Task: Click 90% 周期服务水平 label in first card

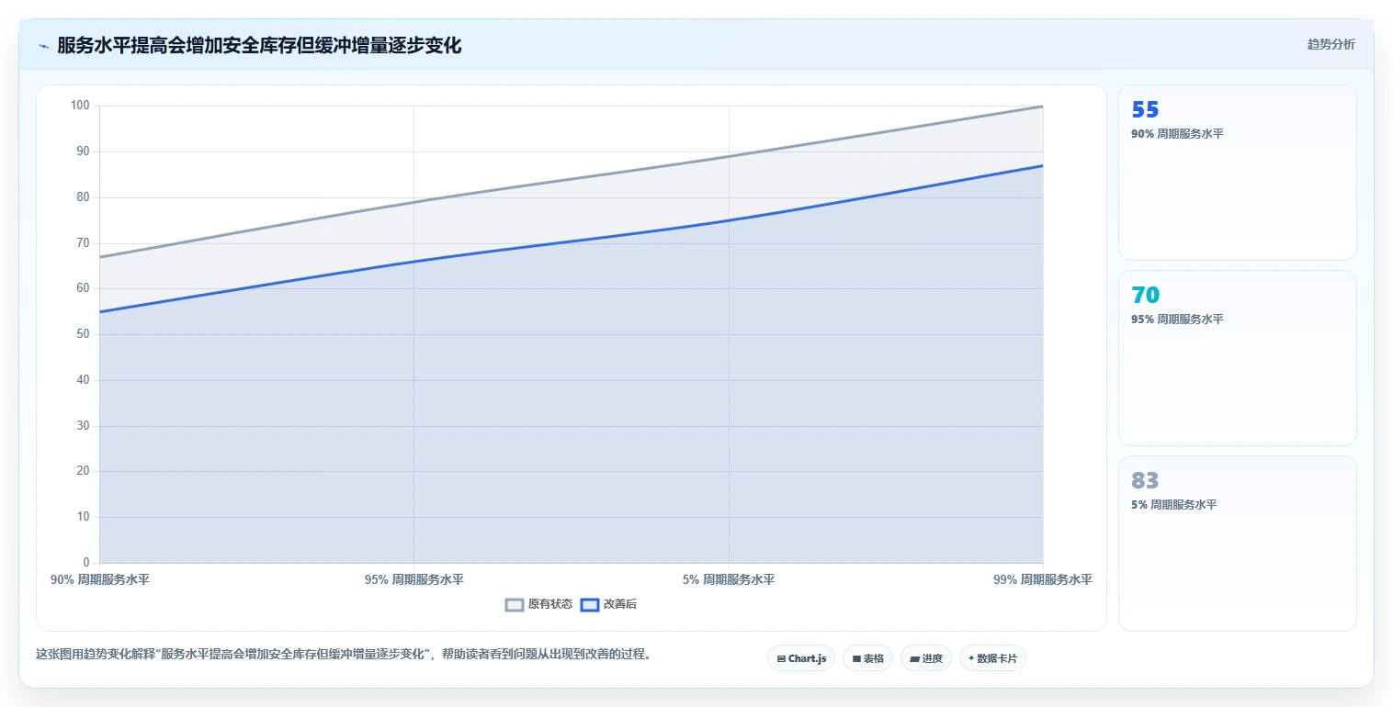Action: pos(1177,134)
